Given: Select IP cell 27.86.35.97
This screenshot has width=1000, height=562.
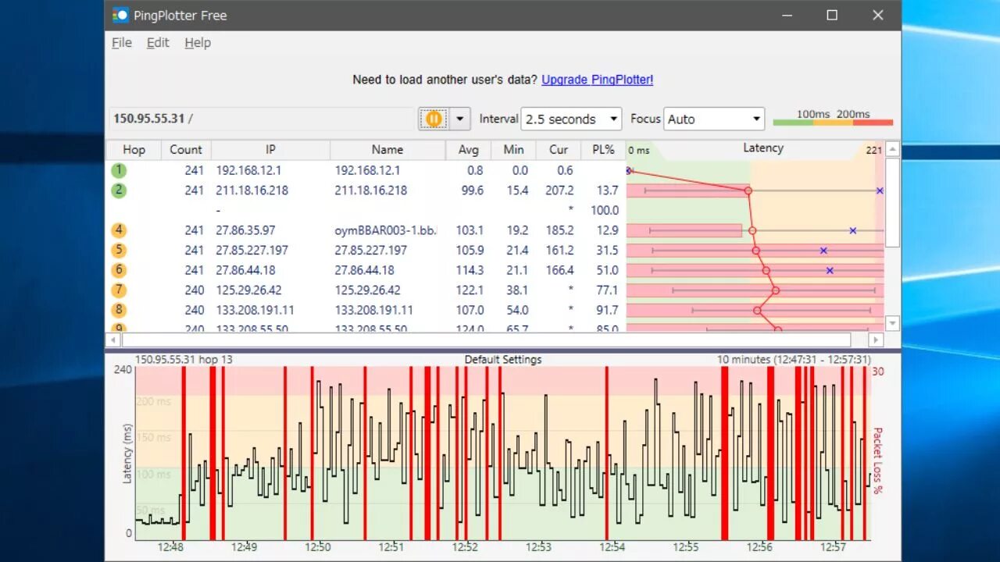Looking at the screenshot, I should (x=245, y=230).
